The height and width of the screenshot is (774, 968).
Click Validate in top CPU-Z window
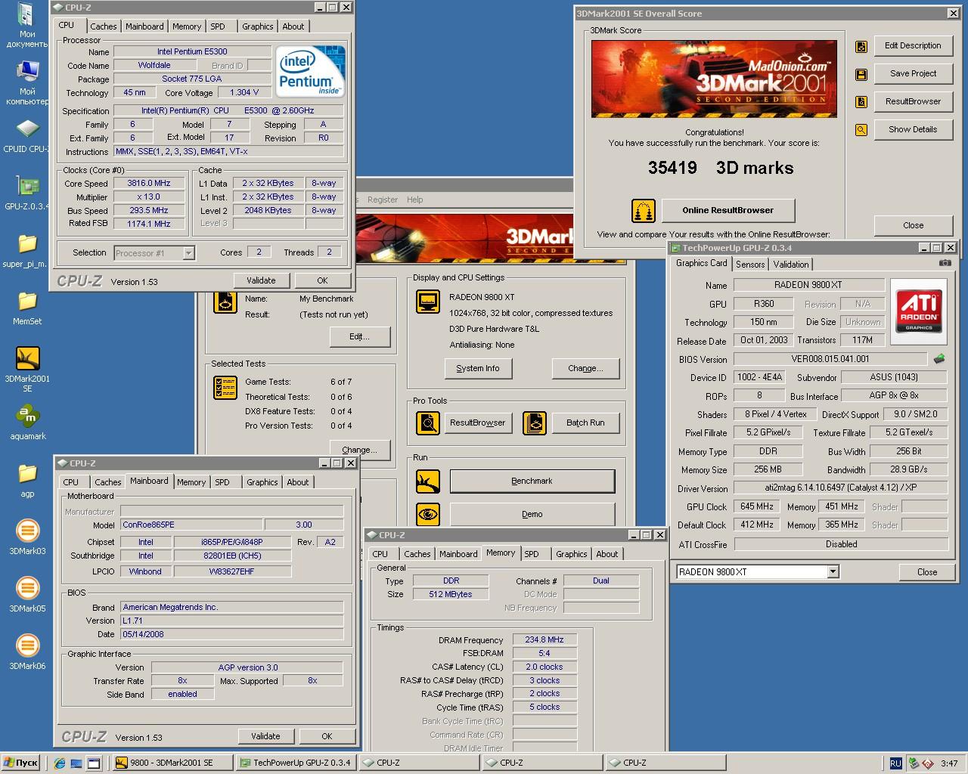click(261, 280)
